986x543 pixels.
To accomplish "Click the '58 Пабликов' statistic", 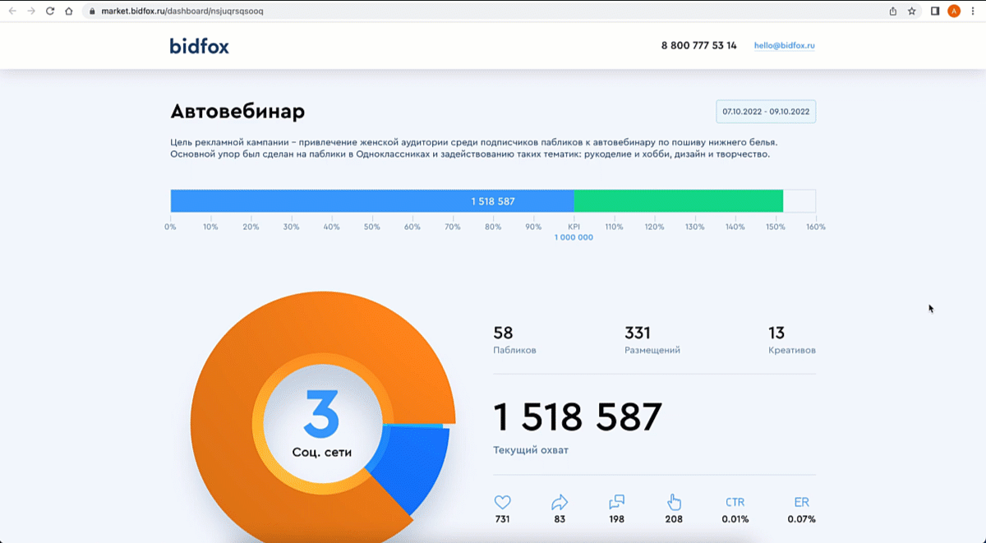I will click(514, 341).
